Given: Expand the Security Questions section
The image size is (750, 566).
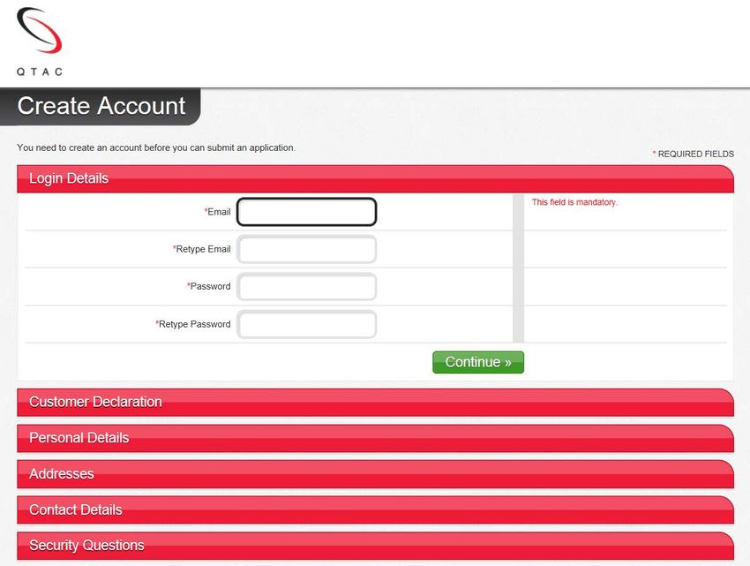Looking at the screenshot, I should (x=376, y=546).
